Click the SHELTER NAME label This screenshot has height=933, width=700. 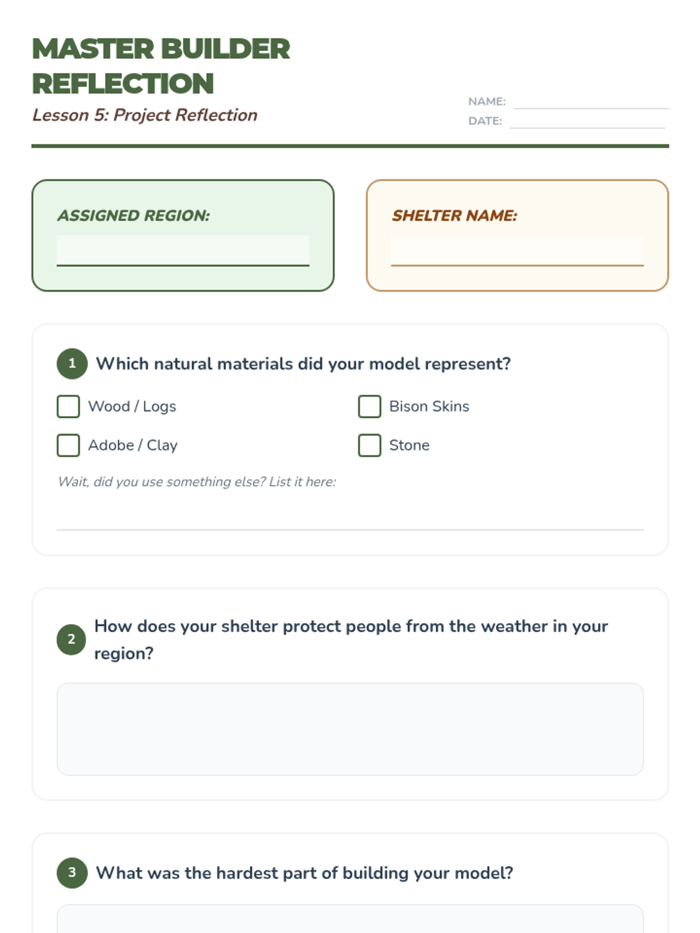pos(454,216)
